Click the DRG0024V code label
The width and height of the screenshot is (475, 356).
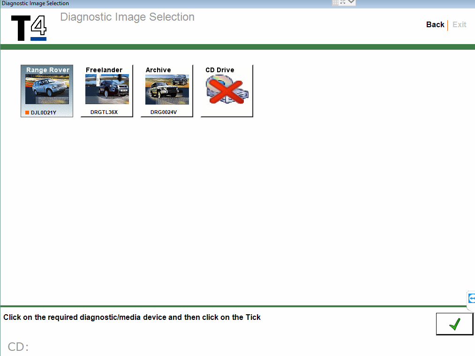(x=164, y=112)
